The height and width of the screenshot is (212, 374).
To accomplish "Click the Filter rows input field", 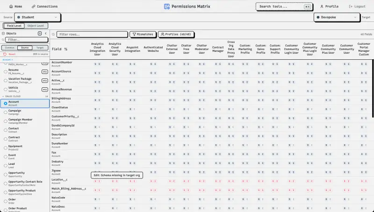I will [92, 34].
